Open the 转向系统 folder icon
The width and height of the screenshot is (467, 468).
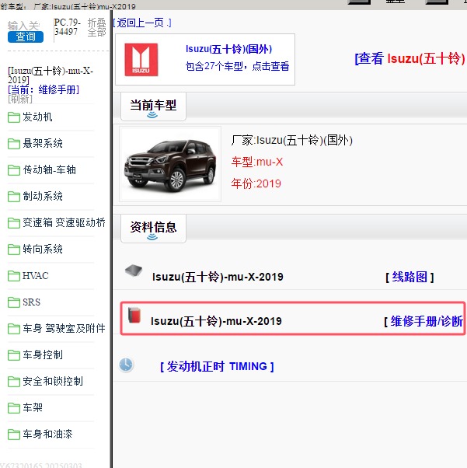[x=14, y=250]
